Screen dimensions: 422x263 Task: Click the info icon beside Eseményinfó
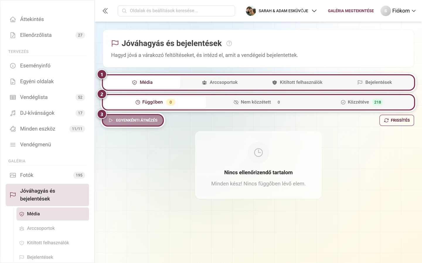pyautogui.click(x=13, y=66)
